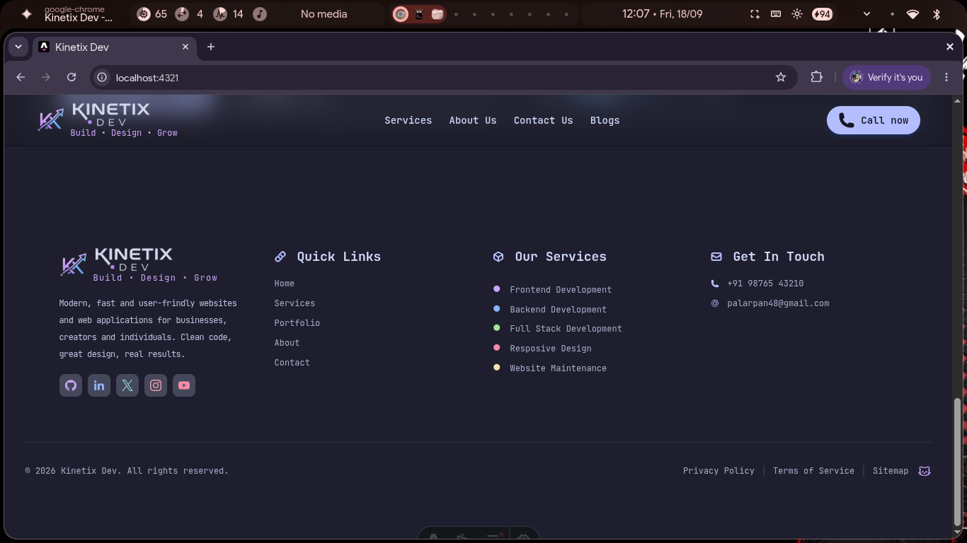Bookmark this page with the star icon
The width and height of the screenshot is (967, 543).
point(781,77)
